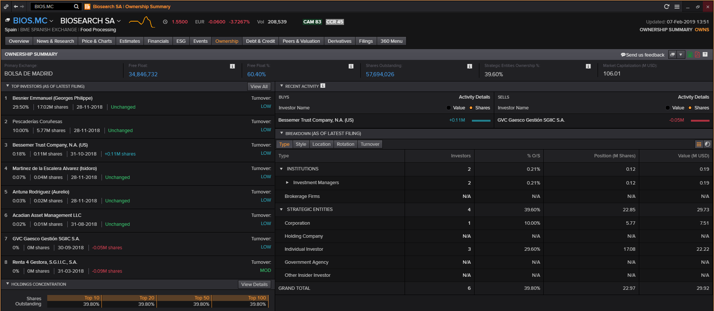Open the Financials tab

click(x=158, y=41)
